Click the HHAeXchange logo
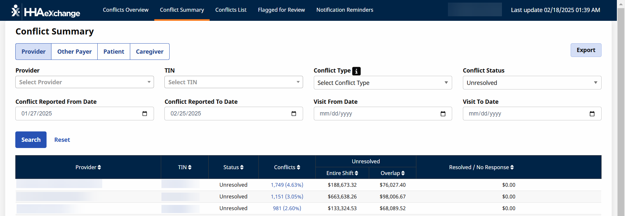625x216 pixels. tap(46, 11)
